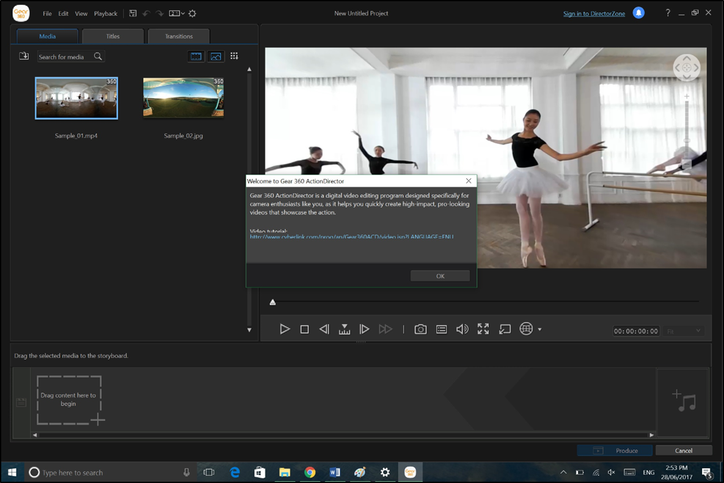The image size is (724, 483).
Task: Click storyboard scroll right arrow
Action: (x=651, y=435)
